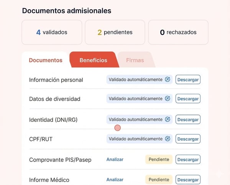Download the Informe Médico file
The image size is (230, 185).
[x=188, y=180]
